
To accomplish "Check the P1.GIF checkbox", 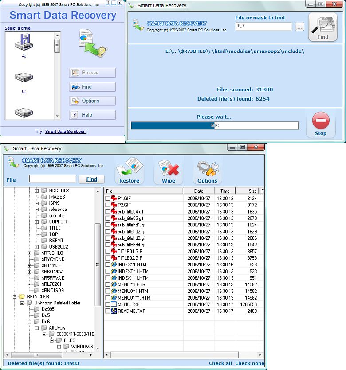I will 108,199.
